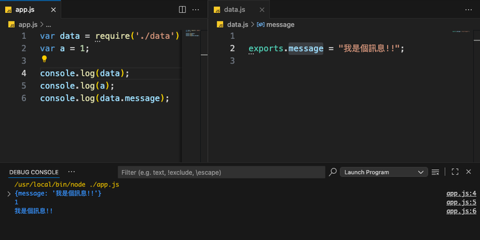The image size is (480, 240).
Task: Click line number 2 in data.js
Action: 232,49
